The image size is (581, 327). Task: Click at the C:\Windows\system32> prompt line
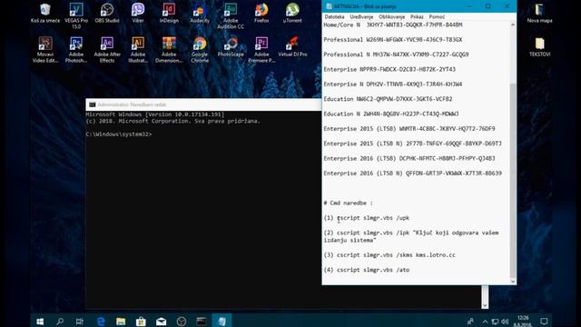point(119,134)
